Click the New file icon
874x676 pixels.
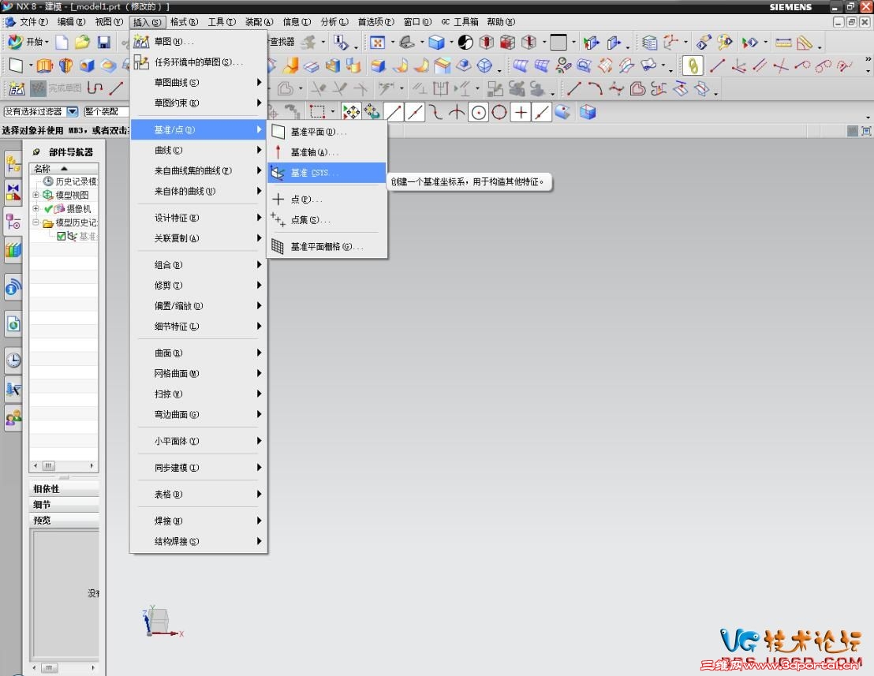click(62, 43)
